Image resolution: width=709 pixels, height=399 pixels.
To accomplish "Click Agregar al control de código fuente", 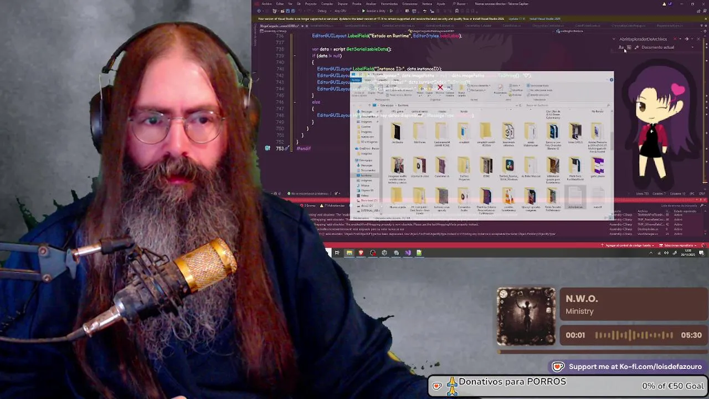I will [x=627, y=245].
